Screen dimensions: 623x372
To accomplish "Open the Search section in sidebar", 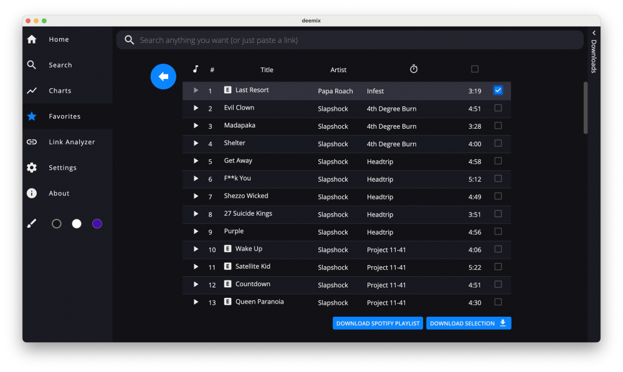I will (x=60, y=65).
